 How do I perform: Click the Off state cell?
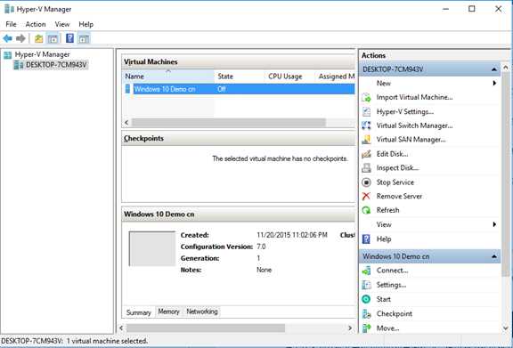[x=221, y=89]
